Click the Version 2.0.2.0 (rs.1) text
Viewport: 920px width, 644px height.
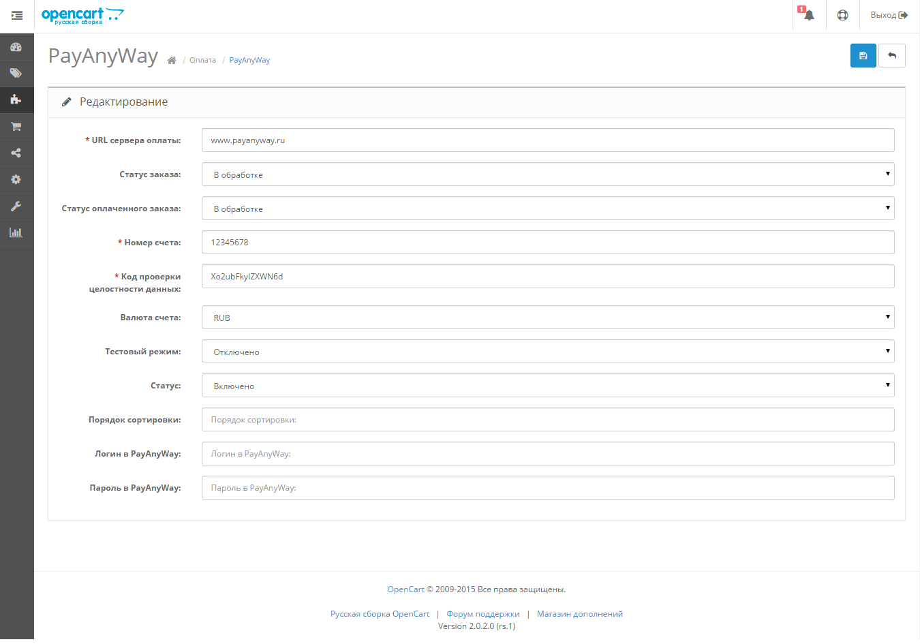point(477,626)
